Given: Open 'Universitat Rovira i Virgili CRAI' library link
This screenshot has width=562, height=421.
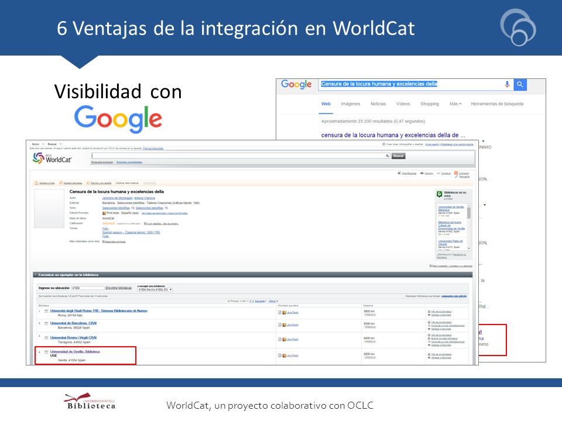Looking at the screenshot, I should coord(73,337).
